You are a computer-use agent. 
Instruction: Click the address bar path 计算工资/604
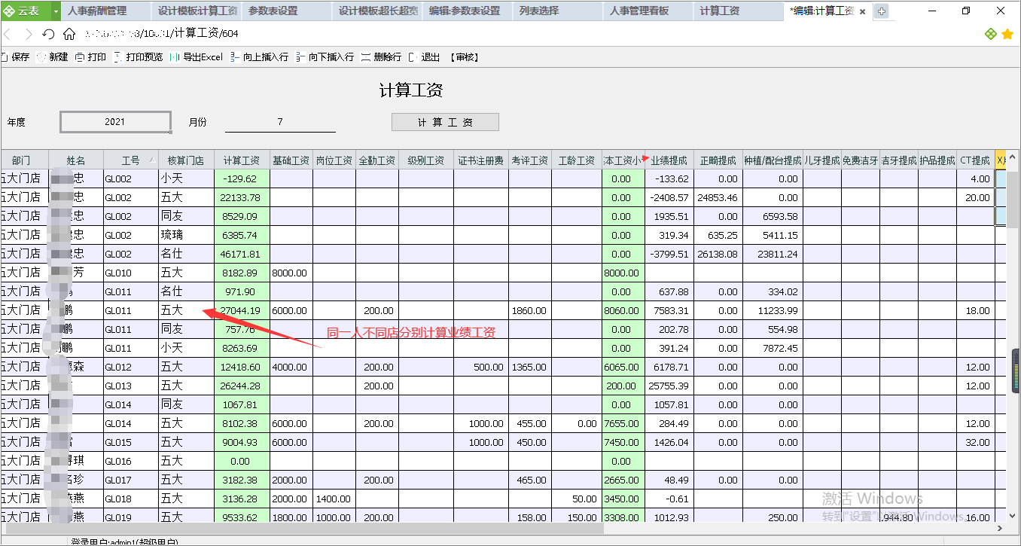click(x=206, y=34)
